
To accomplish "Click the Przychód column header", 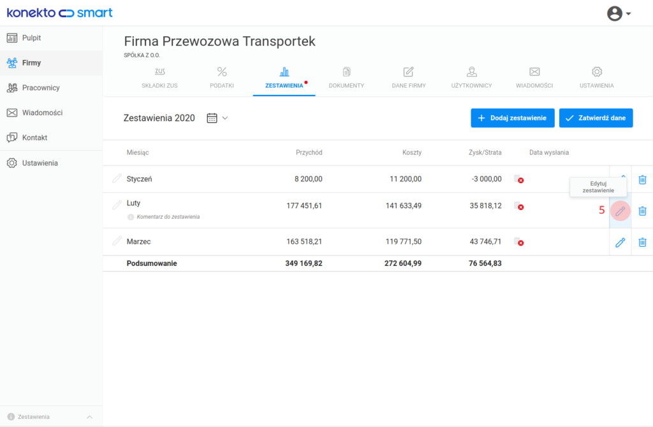I will [309, 153].
